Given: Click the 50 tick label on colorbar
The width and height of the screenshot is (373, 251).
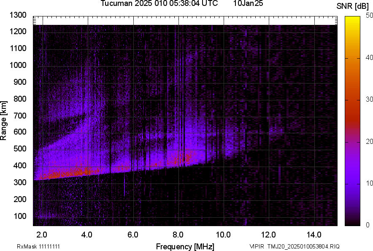Looking at the screenshot, I should click(x=370, y=16).
